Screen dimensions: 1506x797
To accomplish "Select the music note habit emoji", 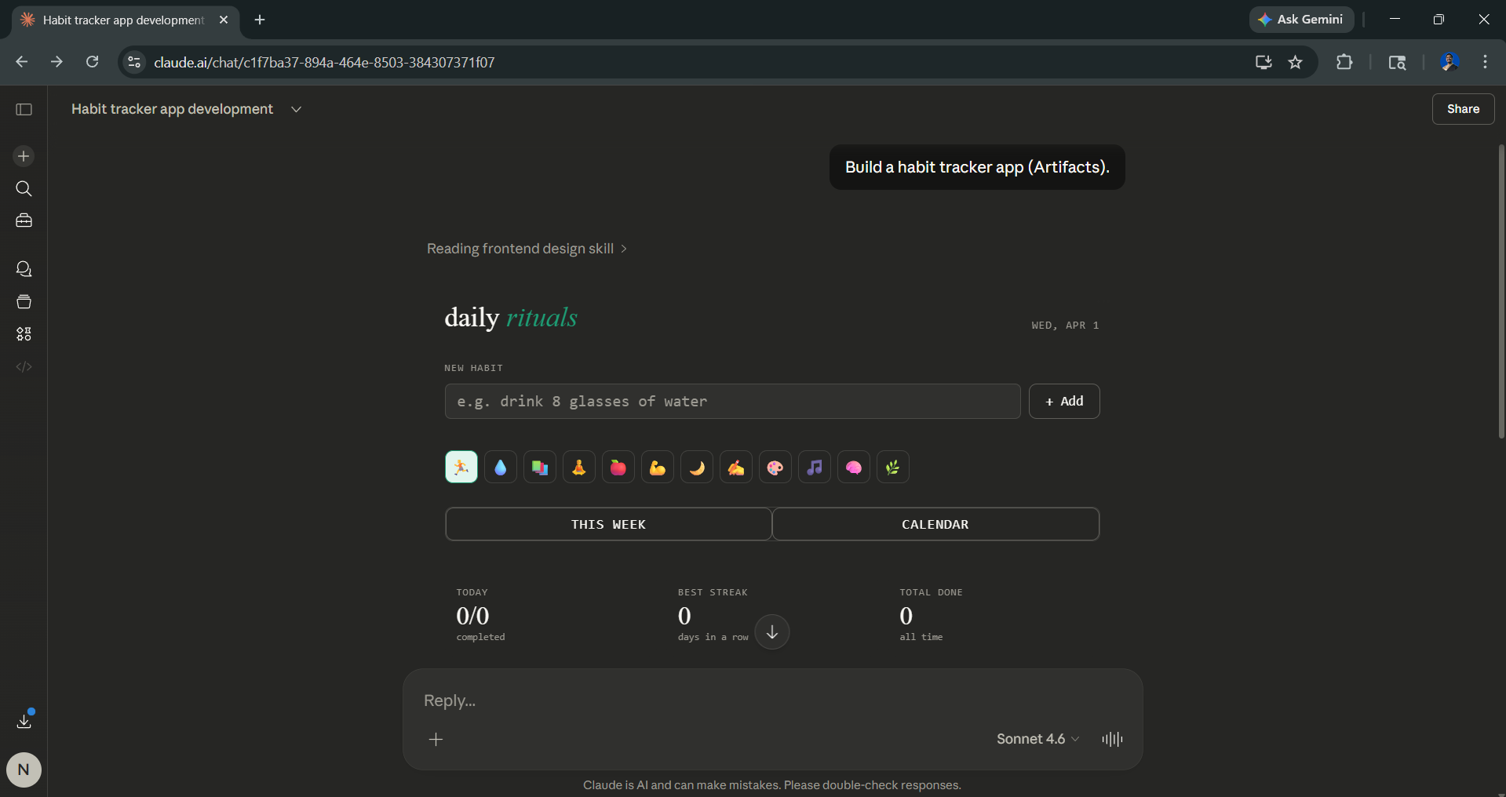I will 815,468.
